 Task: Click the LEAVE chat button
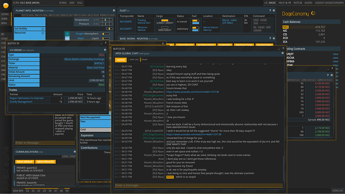(x=120, y=59)
